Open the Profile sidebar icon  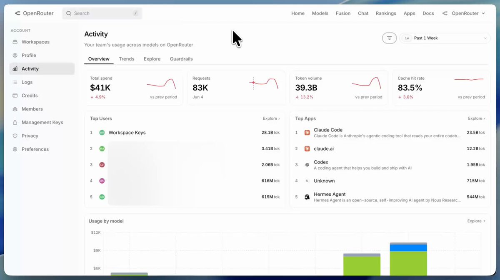[15, 55]
